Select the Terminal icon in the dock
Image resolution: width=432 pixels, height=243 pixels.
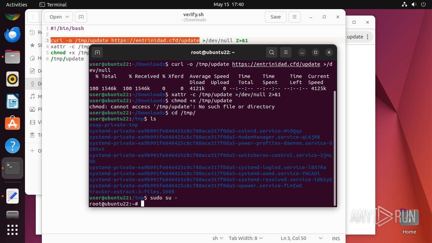point(12,168)
